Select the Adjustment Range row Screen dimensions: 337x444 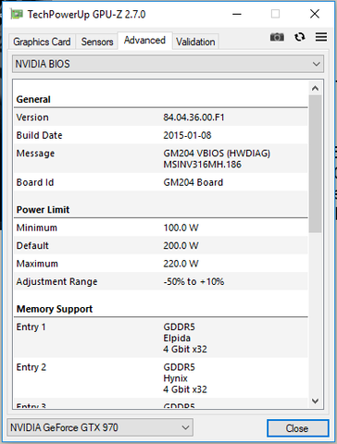pos(161,281)
